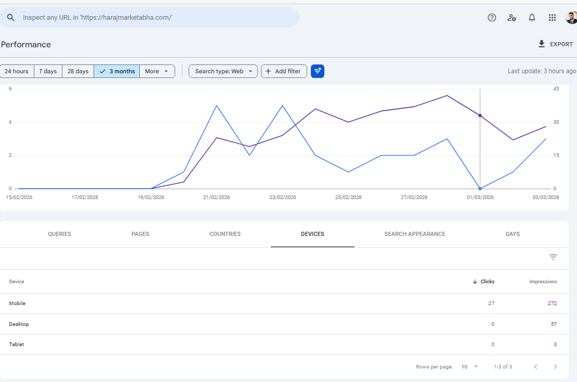Sort by the Impressions column header

tap(543, 282)
